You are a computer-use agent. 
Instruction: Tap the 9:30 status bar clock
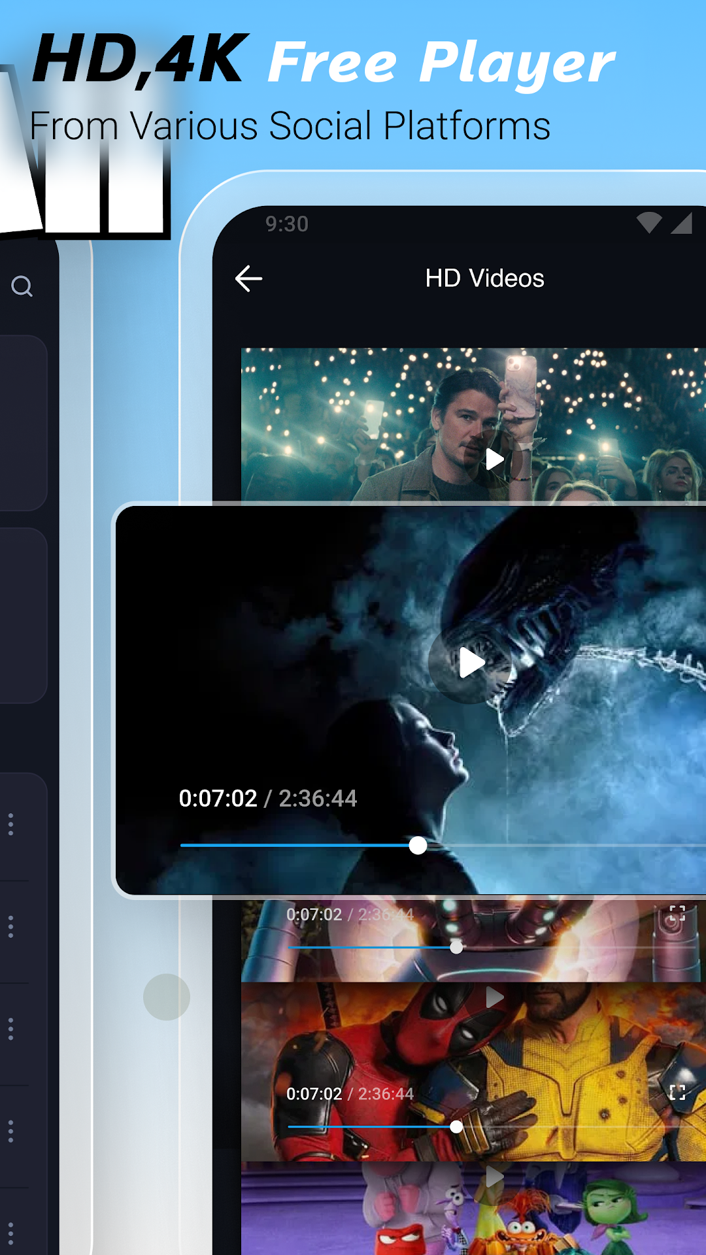287,224
